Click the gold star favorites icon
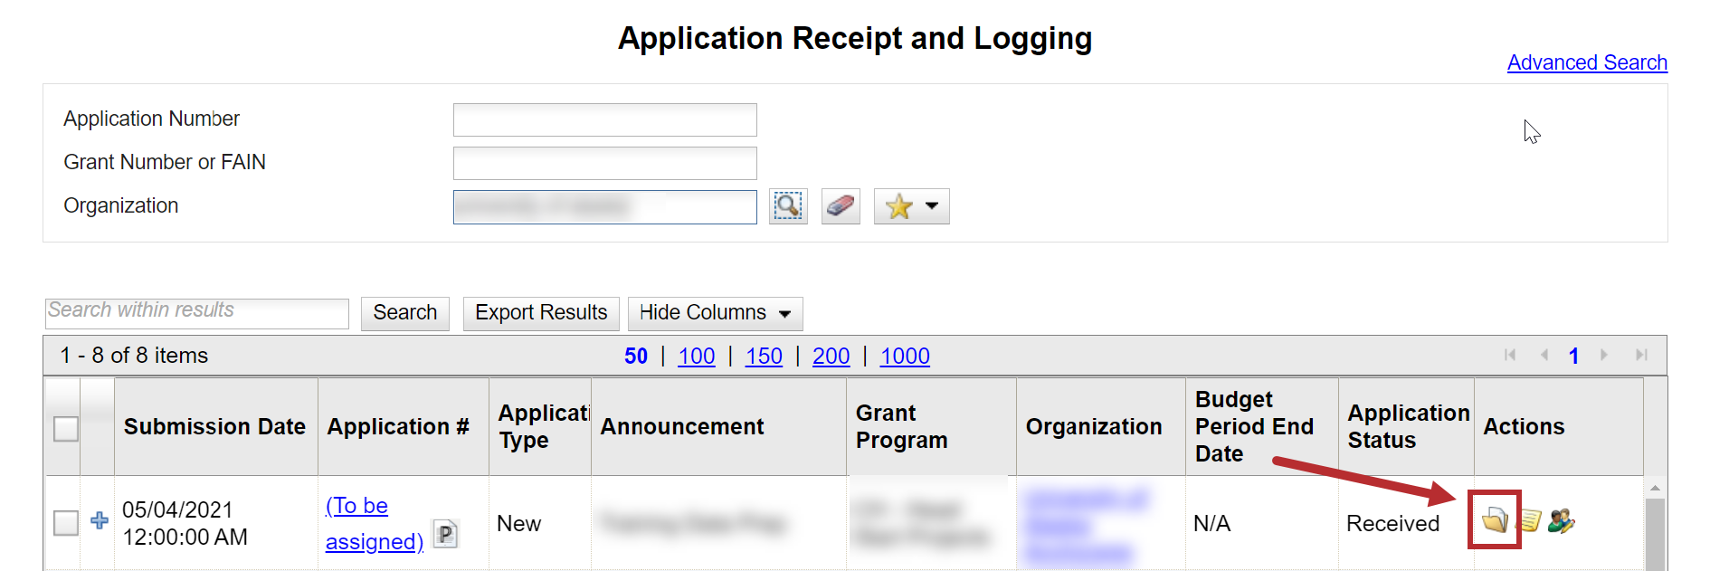Screen dimensions: 1710x571 898,206
